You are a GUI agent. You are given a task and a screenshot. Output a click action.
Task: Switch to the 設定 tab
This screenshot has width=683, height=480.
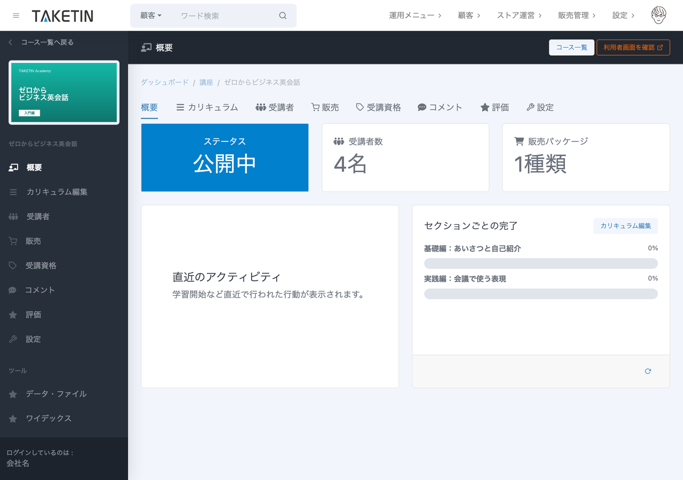540,107
